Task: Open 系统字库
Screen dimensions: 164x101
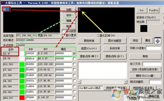Action: pyautogui.click(x=115, y=49)
